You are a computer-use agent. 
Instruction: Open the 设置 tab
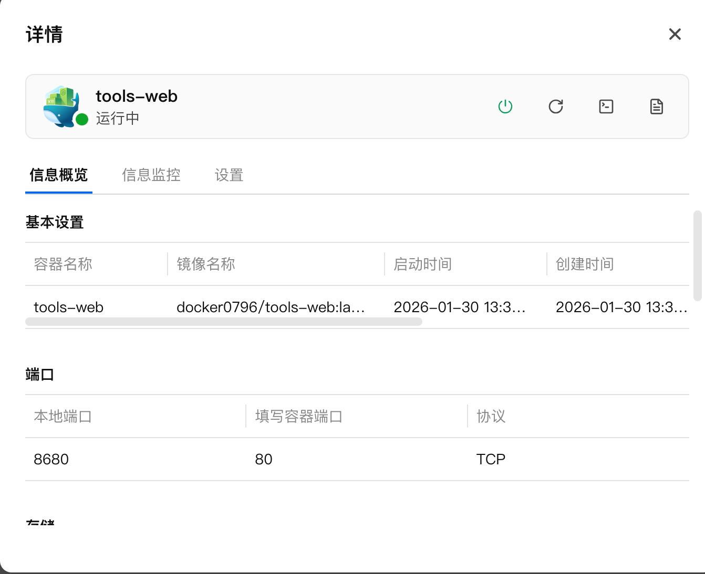click(229, 175)
